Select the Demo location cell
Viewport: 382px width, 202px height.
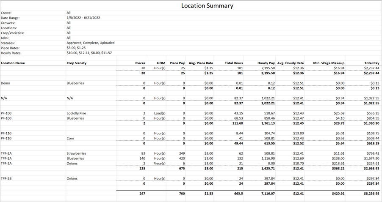6,83
